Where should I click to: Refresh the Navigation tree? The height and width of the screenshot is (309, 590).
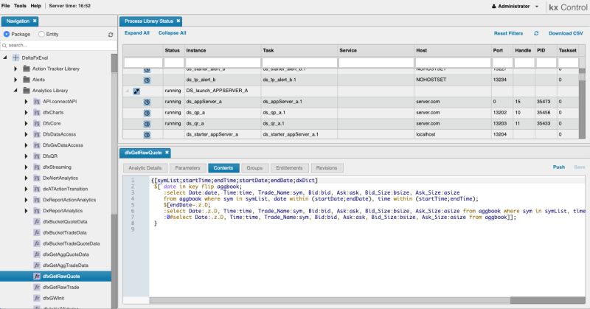pos(111,35)
